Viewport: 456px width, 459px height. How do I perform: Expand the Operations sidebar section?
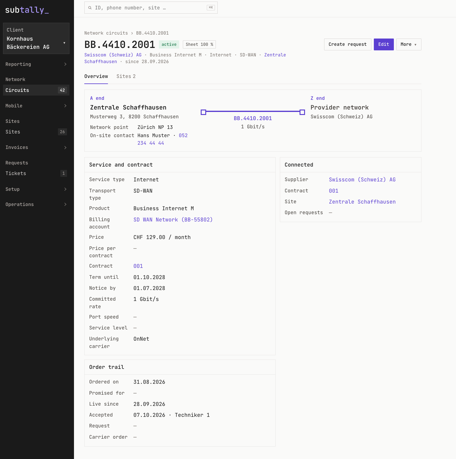click(36, 204)
